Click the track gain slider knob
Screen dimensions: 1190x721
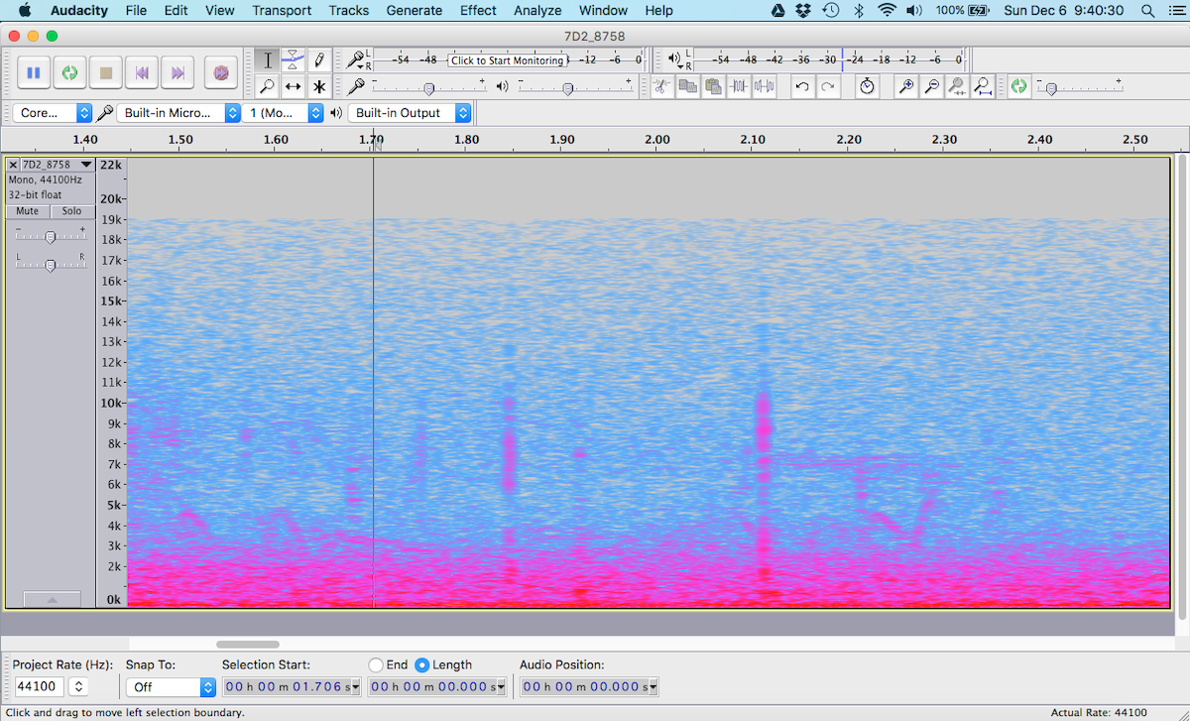[x=50, y=236]
